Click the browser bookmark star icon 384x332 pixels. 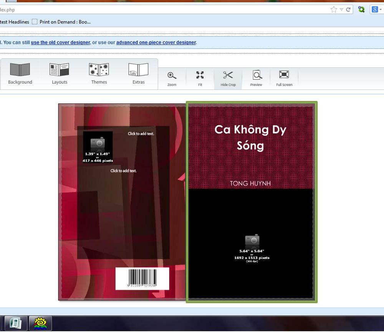[334, 10]
